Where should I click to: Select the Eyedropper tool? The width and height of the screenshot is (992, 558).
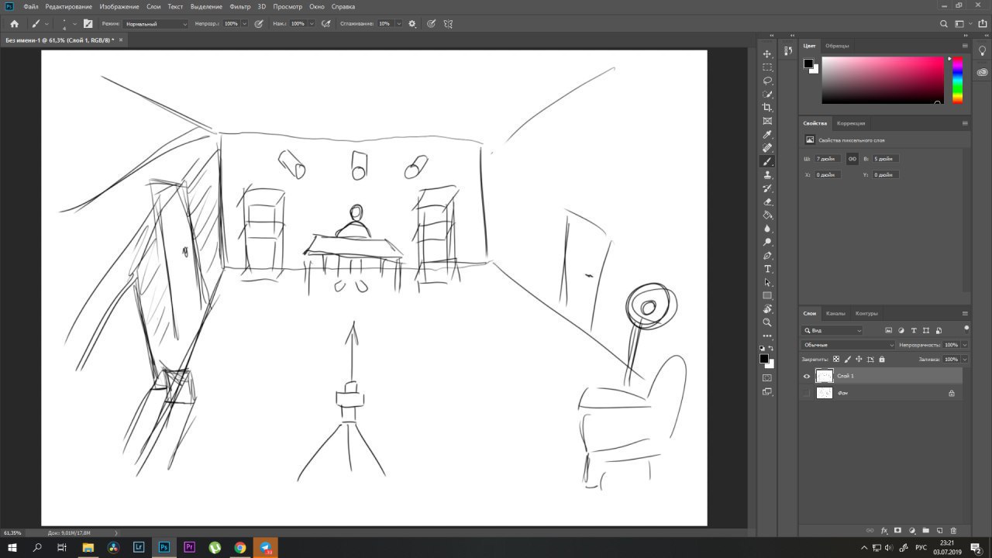point(767,135)
